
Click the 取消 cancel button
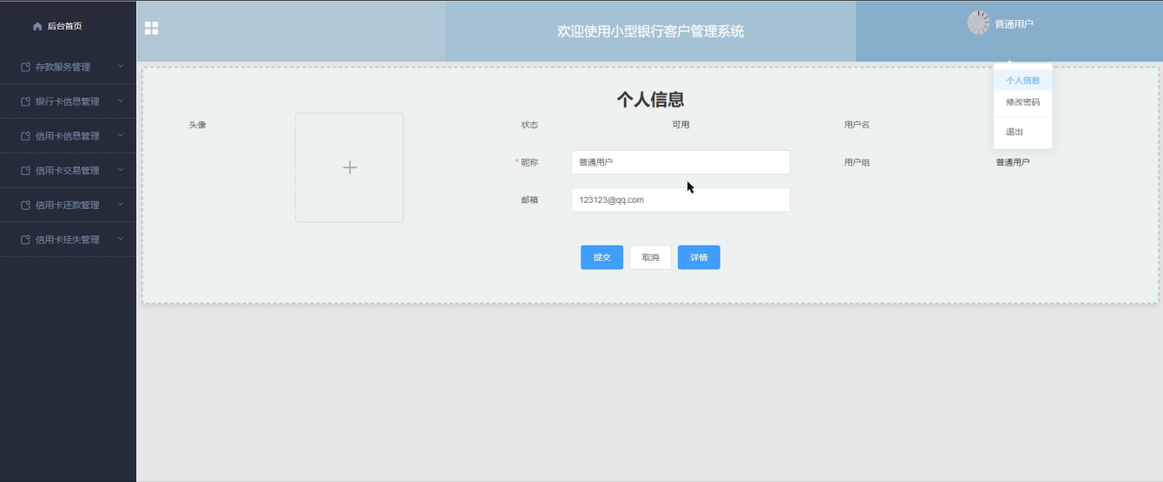[x=650, y=257]
